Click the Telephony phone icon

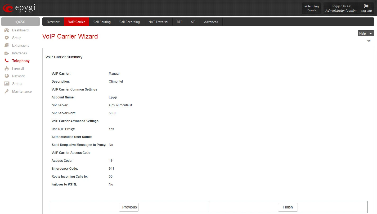pyautogui.click(x=7, y=61)
